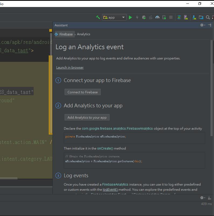
Task: Click the onCreate() highlighted text
Action: pos(105,148)
